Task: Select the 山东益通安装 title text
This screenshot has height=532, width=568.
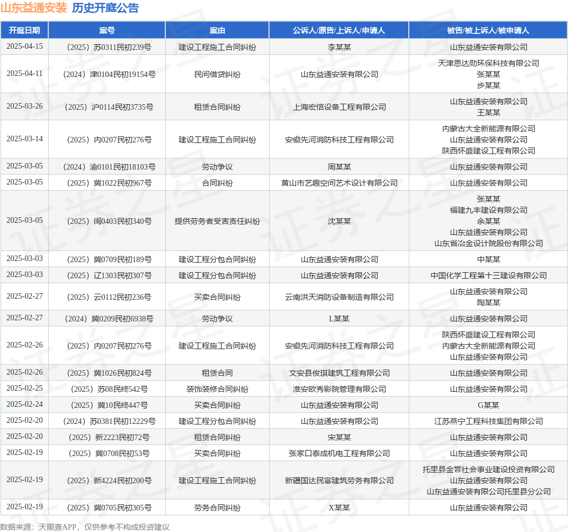Action: click(x=34, y=8)
